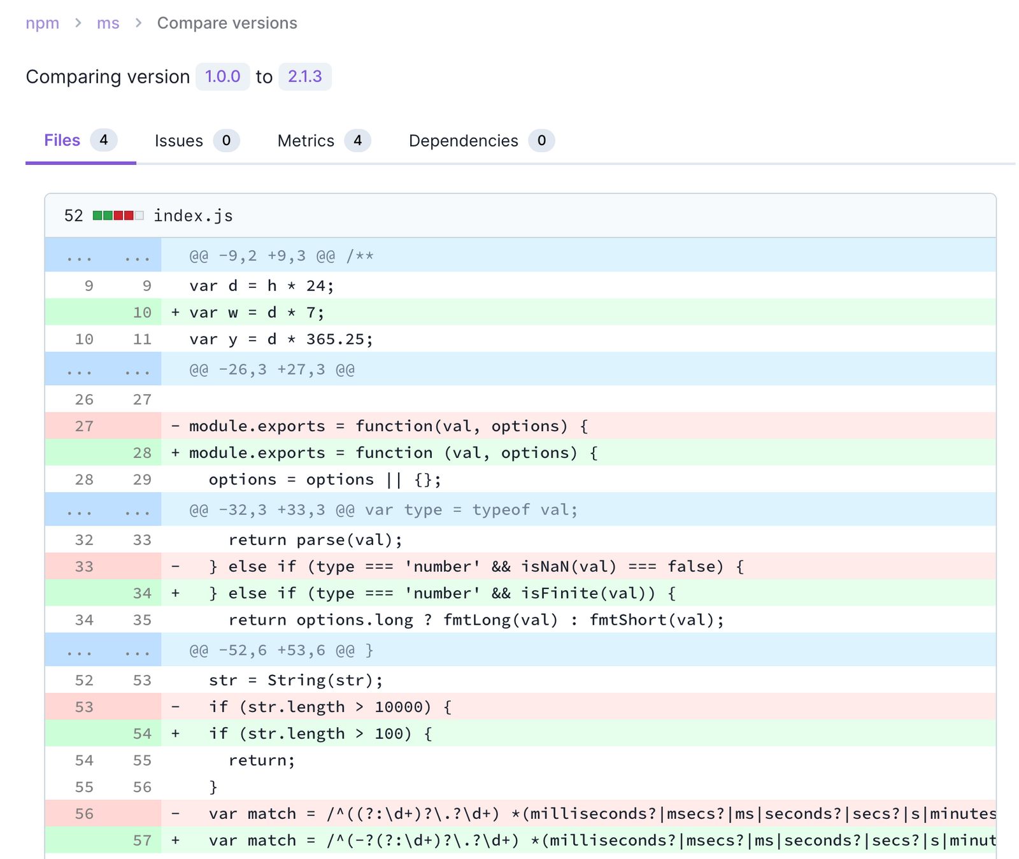Switch to the Files tab

click(x=81, y=140)
